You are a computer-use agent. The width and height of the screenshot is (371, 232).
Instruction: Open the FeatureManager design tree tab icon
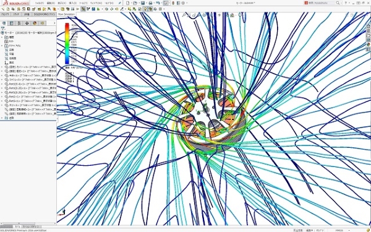4,24
